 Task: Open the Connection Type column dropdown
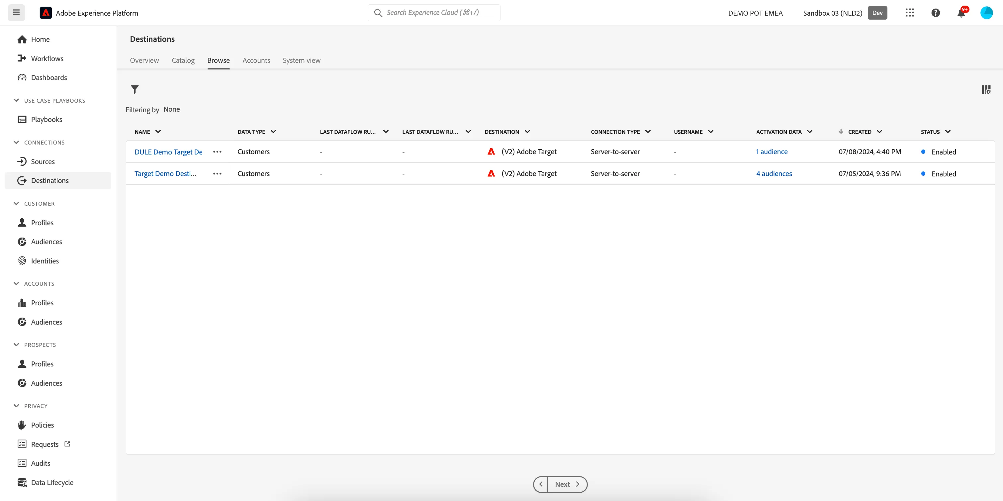(648, 132)
